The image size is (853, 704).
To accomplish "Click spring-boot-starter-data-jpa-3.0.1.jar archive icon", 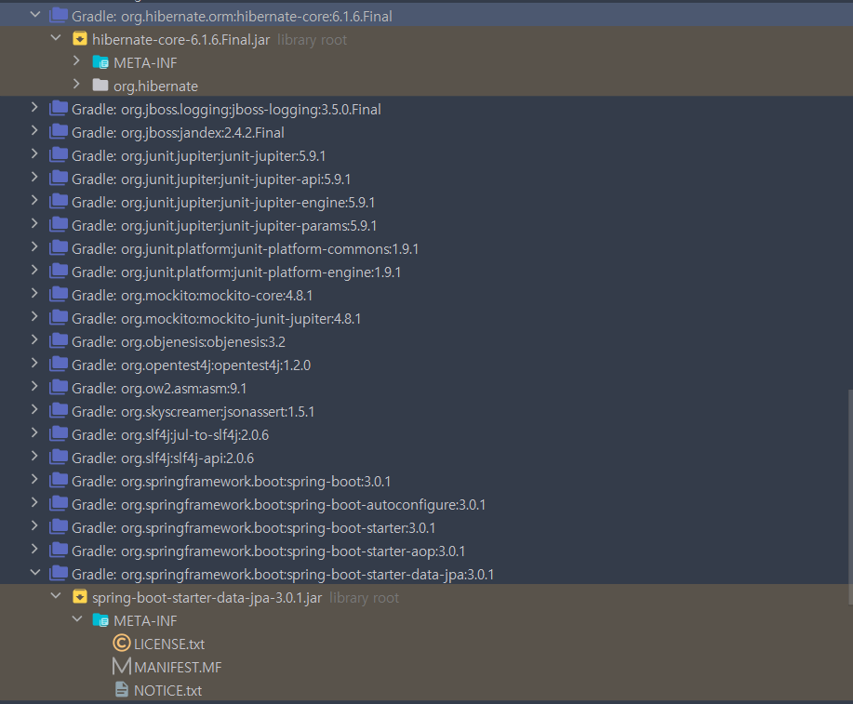I will tap(80, 597).
